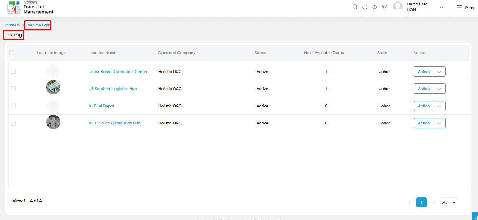478x220 pixels.
Task: Click placeholder location image for KL Fuel Depot
Action: click(53, 106)
